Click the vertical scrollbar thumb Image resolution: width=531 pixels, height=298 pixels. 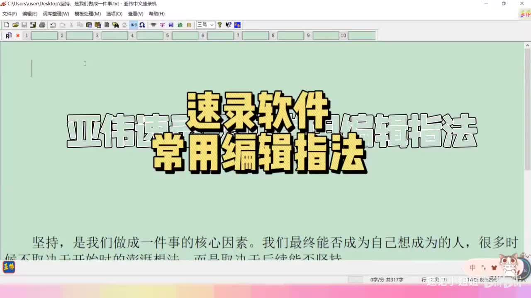pos(527,110)
